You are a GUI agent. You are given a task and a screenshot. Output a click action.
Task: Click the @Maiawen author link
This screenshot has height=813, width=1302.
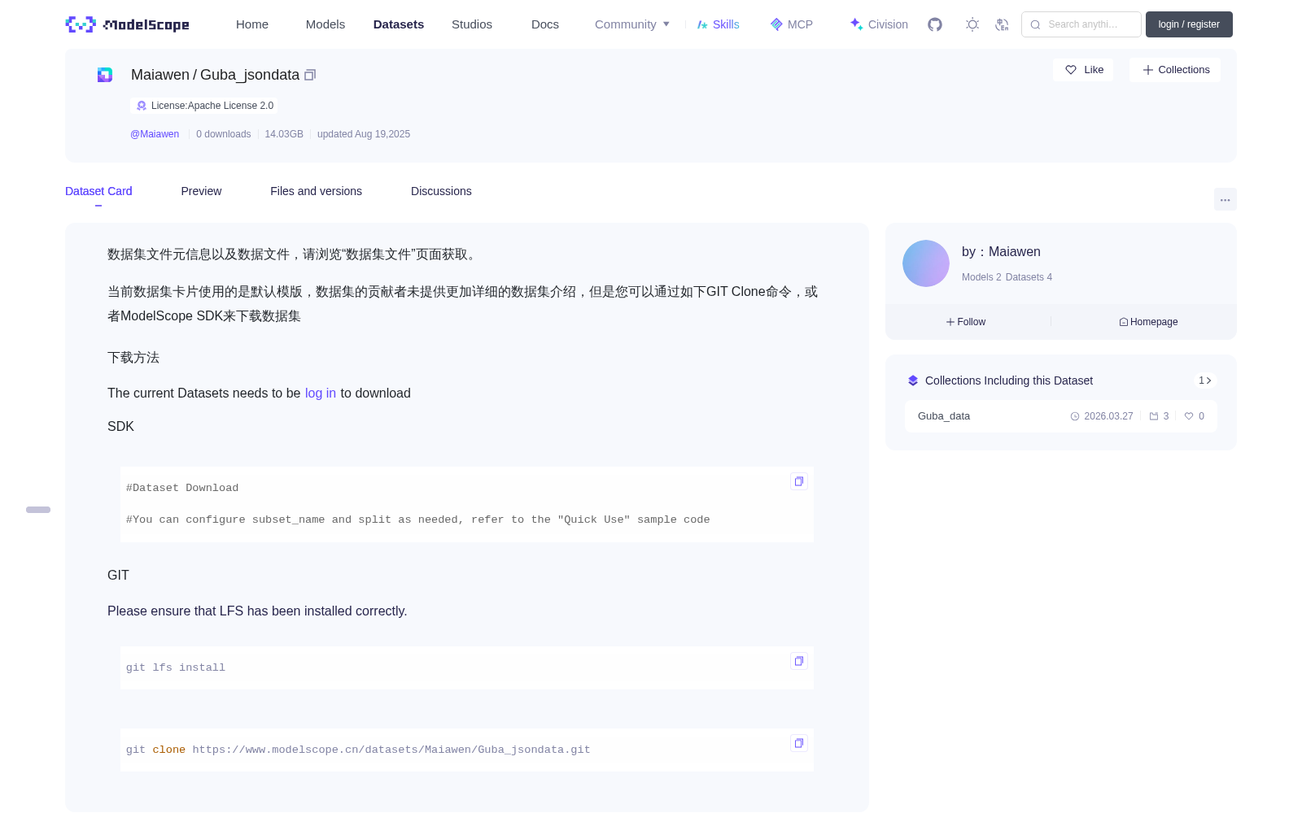[155, 134]
